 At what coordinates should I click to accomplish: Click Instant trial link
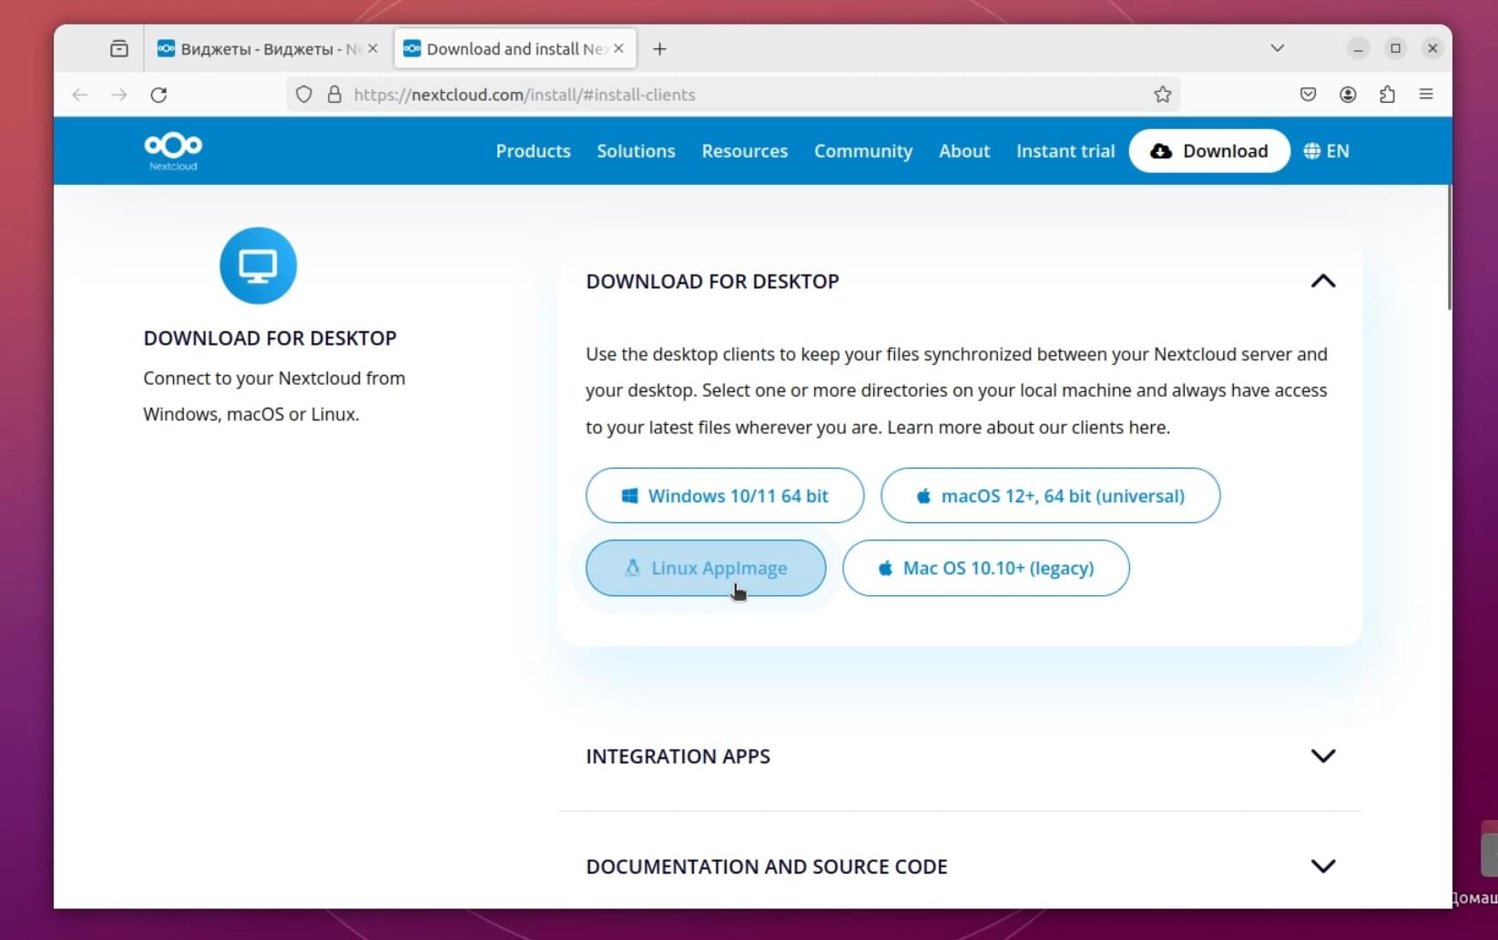[x=1065, y=151]
